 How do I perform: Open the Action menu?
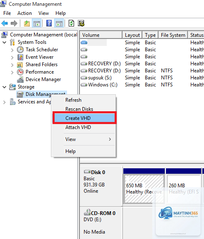click(x=24, y=13)
